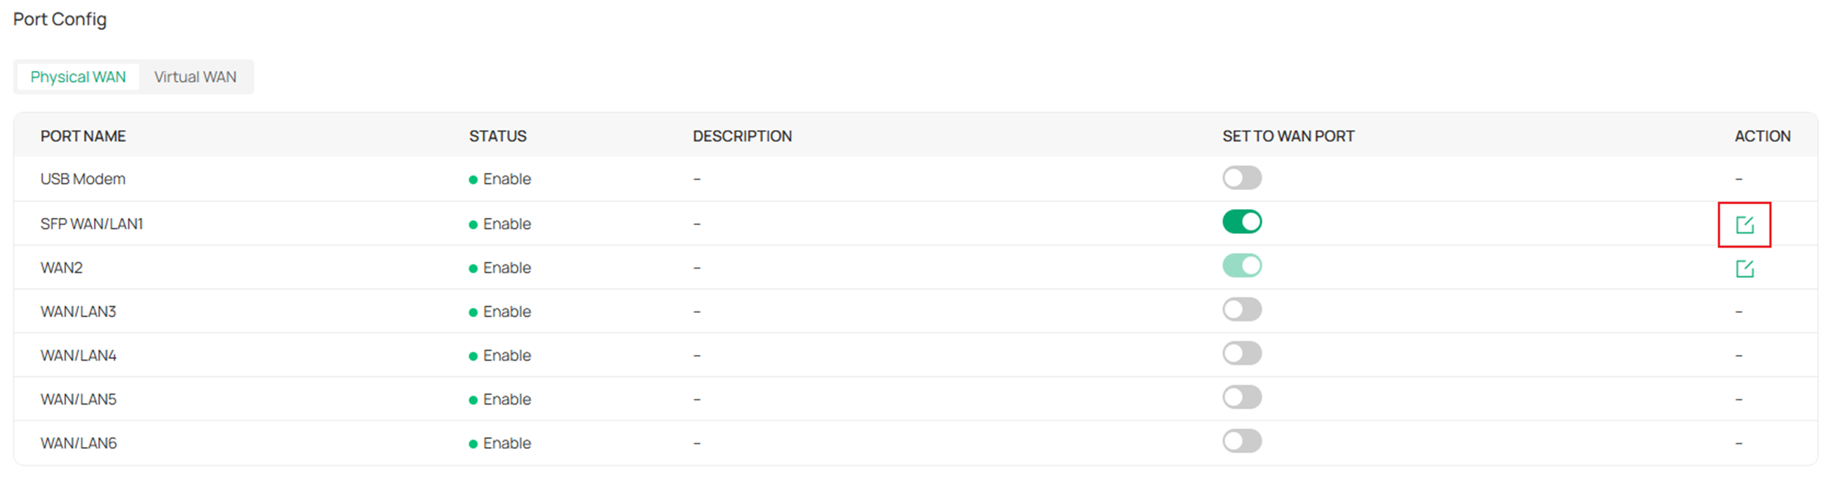Viewport: 1834px width, 477px height.
Task: Click the PORT NAME column header
Action: point(83,135)
